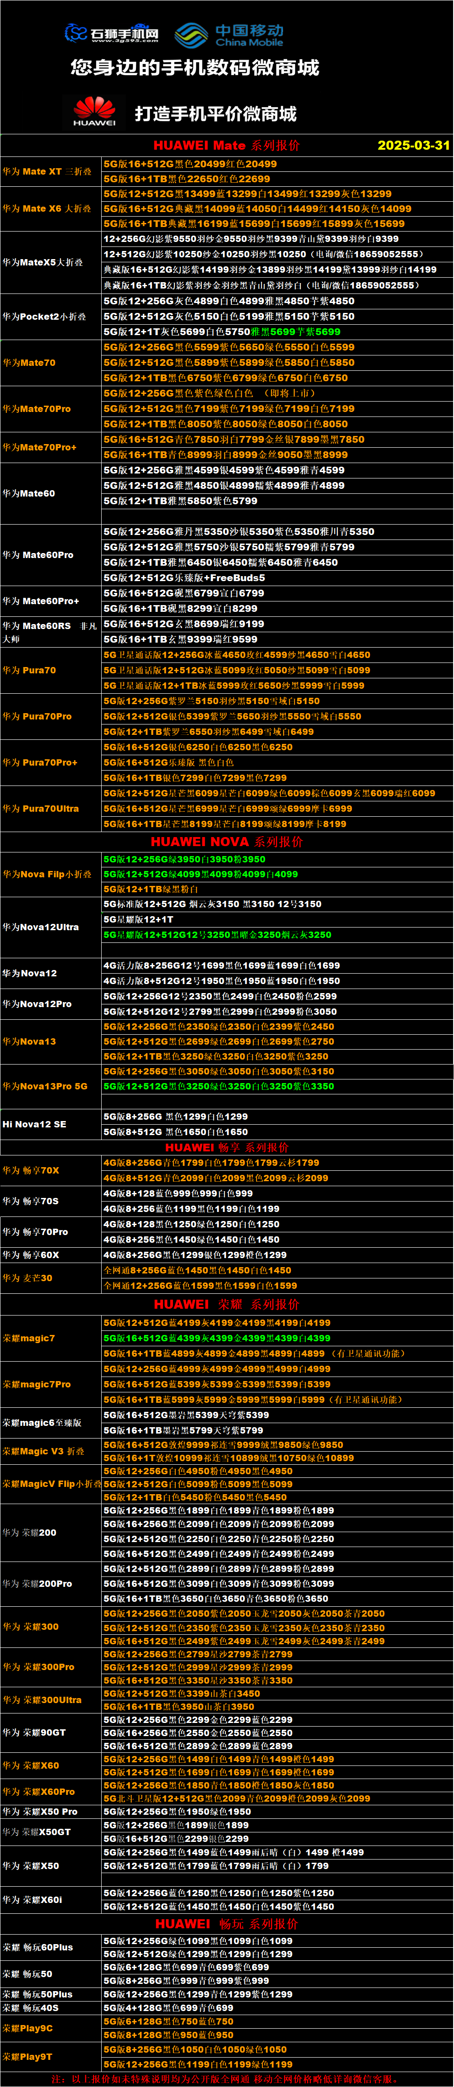Click the '荣耀magic6至臻版' model label
Viewport: 454px width, 2087px height.
[x=42, y=1423]
